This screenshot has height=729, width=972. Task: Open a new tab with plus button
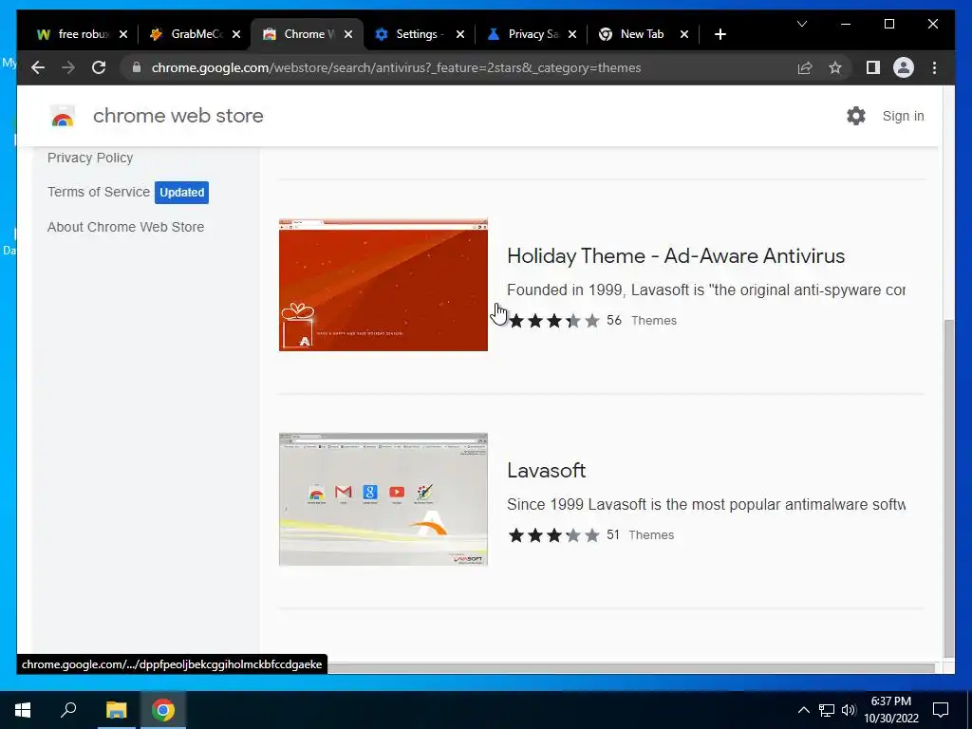coord(720,34)
